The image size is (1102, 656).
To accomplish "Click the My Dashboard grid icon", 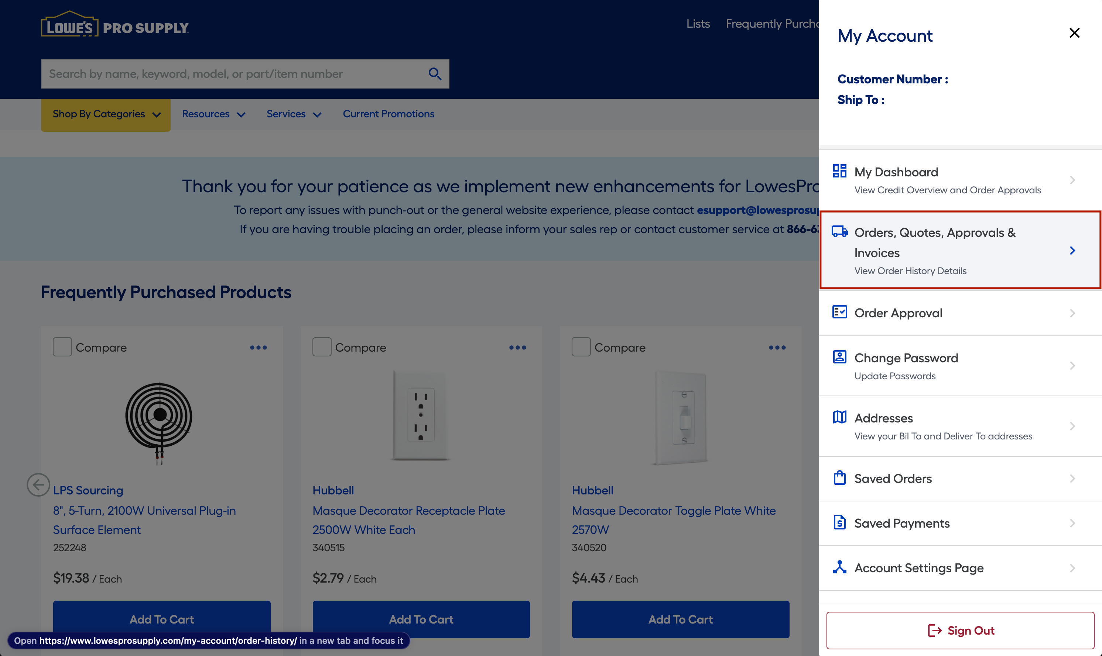I will pyautogui.click(x=839, y=171).
